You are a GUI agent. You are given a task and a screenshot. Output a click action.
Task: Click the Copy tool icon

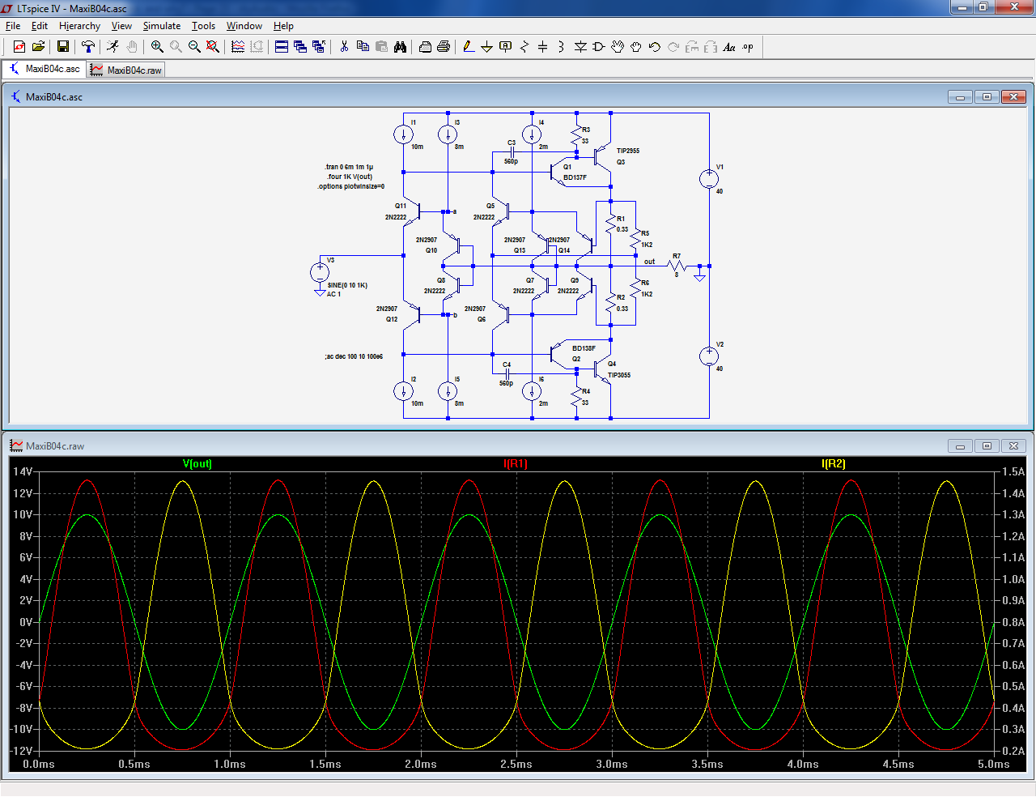coord(363,47)
